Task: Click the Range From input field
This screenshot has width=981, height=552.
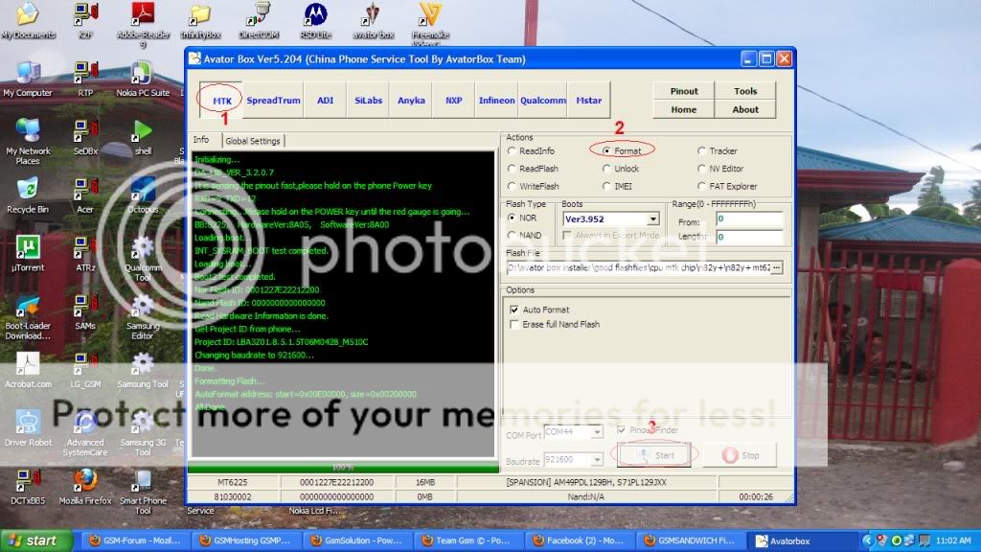Action: 749,221
